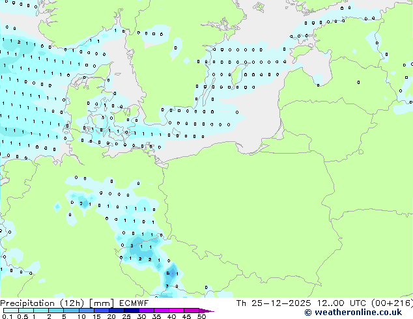Click the 35–40 mm violet legend swatch
Image resolution: width=413 pixels, height=319 pixels.
click(x=162, y=311)
